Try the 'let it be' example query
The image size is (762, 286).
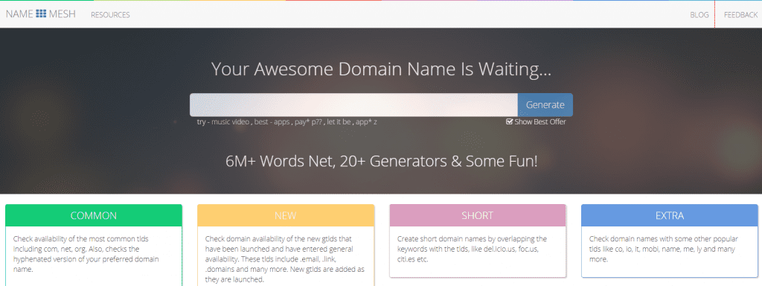pyautogui.click(x=339, y=121)
